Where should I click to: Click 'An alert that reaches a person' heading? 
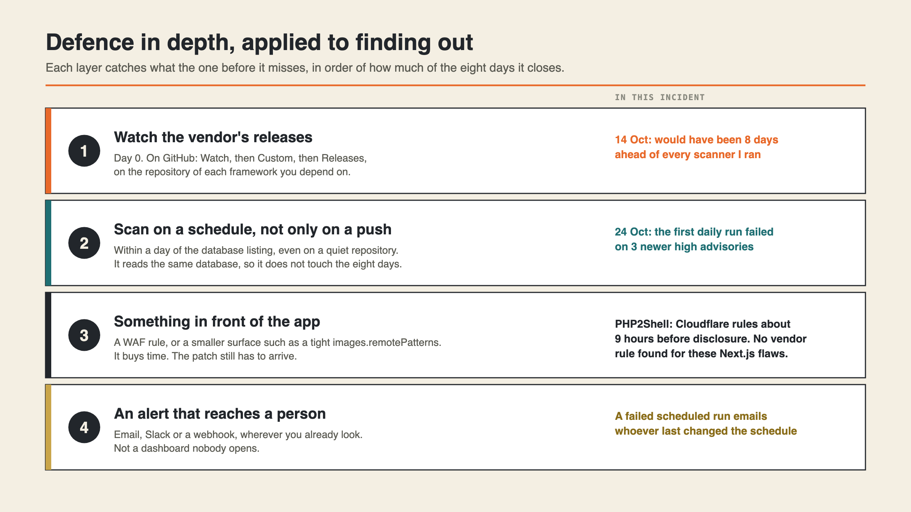(x=220, y=414)
